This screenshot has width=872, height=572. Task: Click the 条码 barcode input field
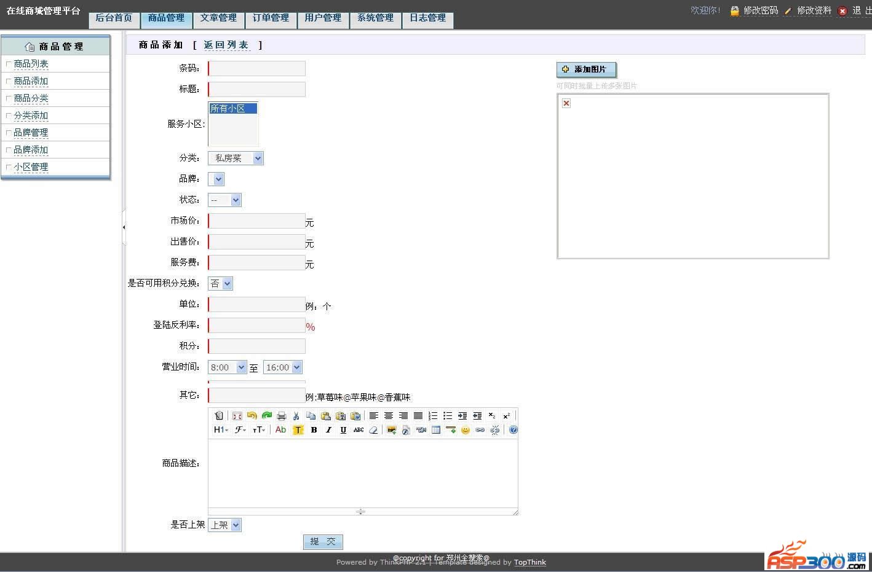257,68
